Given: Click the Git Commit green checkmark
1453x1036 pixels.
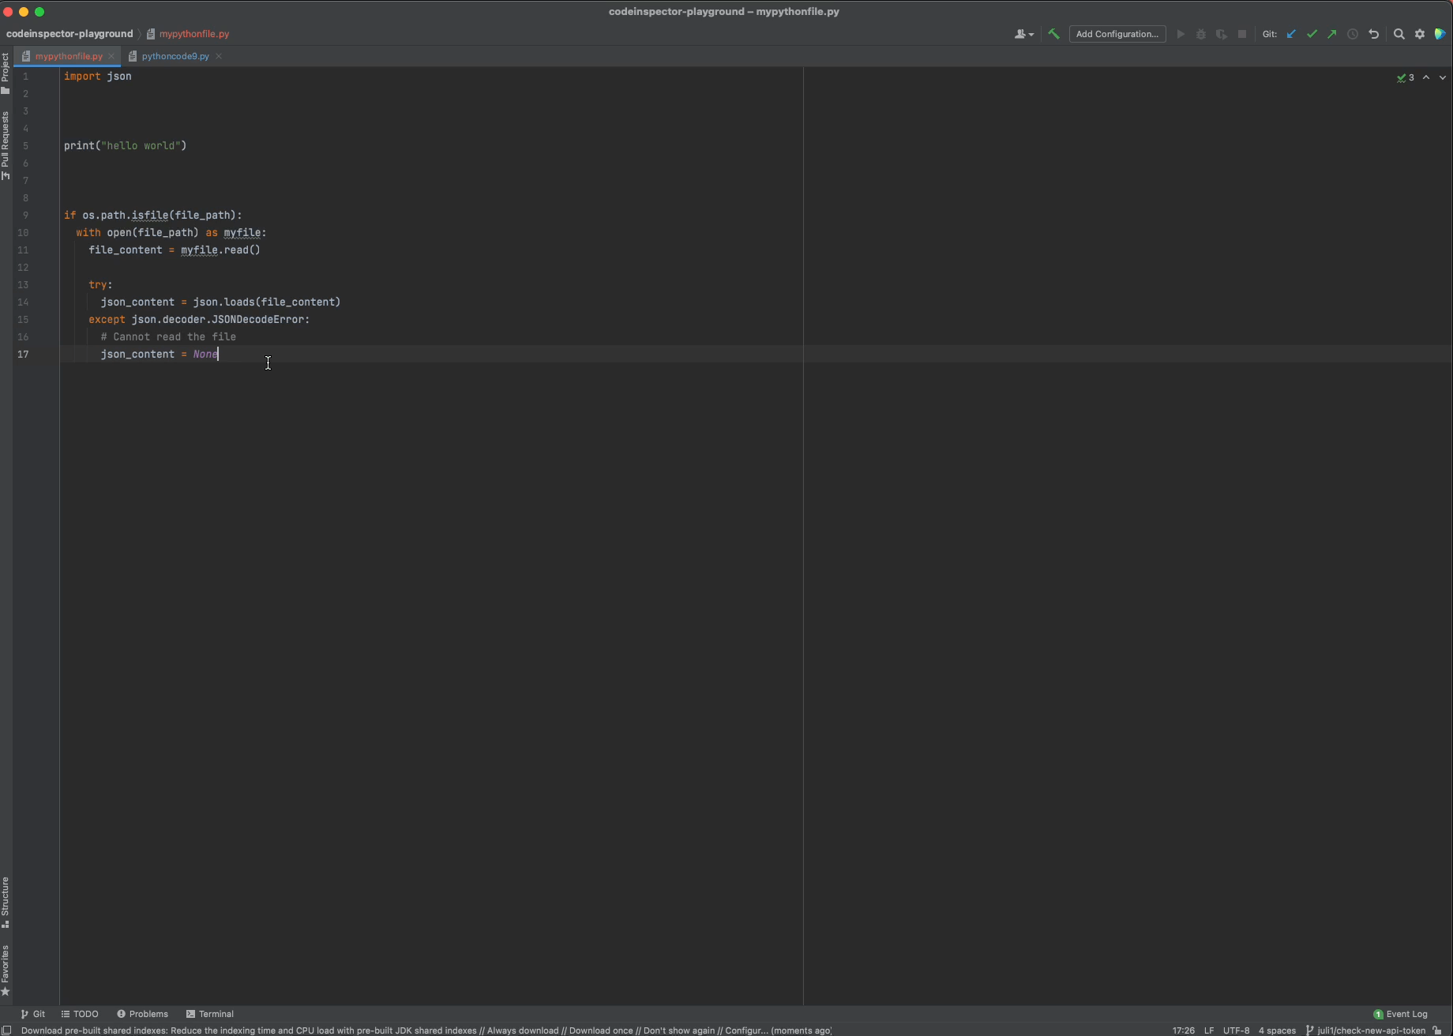Looking at the screenshot, I should click(1312, 34).
